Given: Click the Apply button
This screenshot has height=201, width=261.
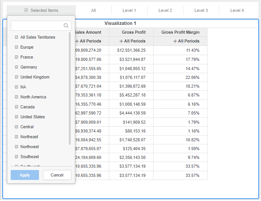Looking at the screenshot, I should (25, 175).
